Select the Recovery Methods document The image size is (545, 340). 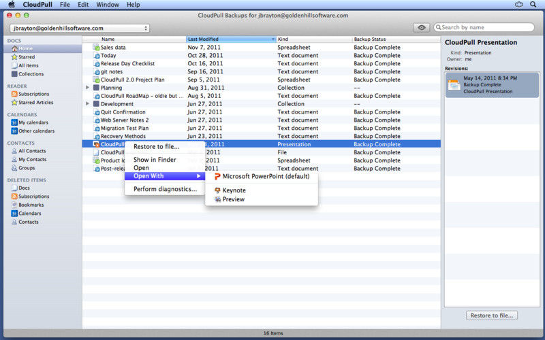pyautogui.click(x=262, y=136)
